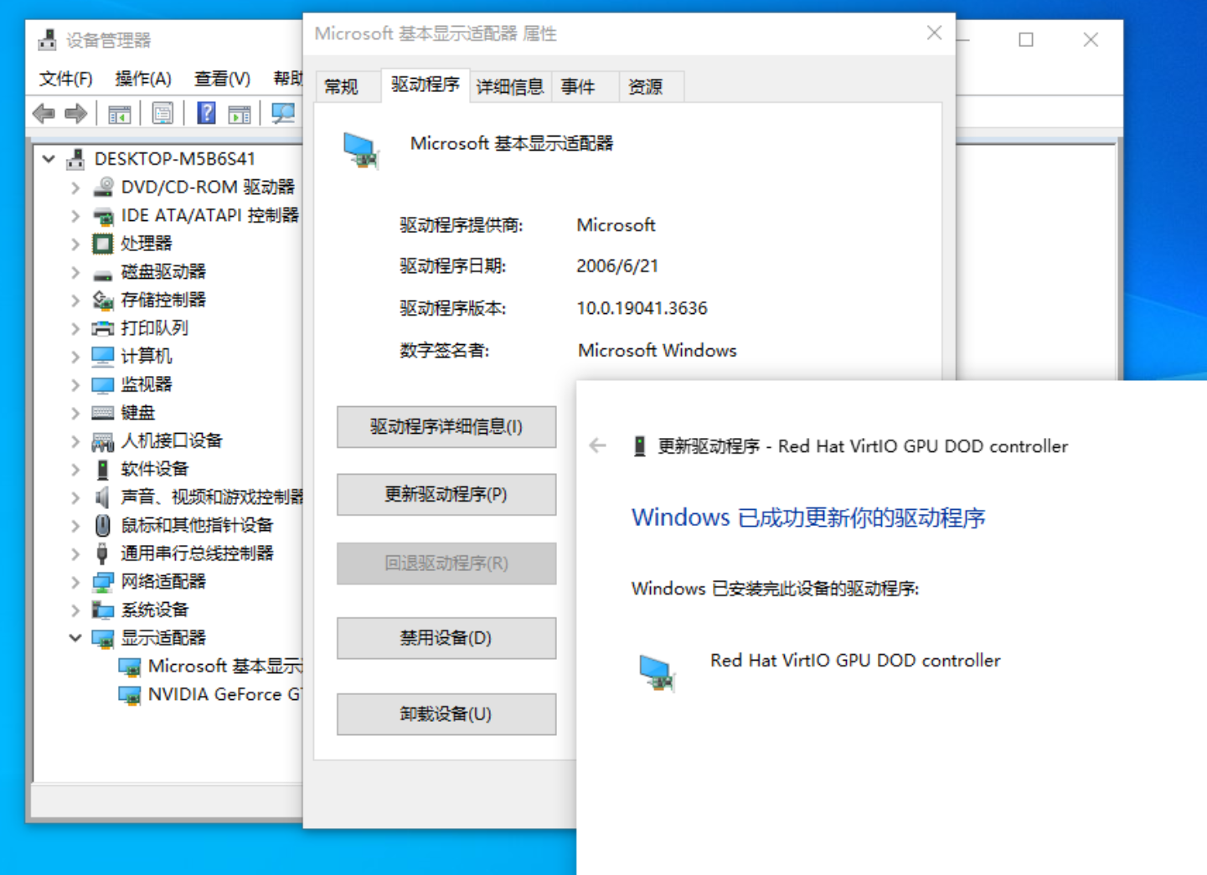The image size is (1207, 875).
Task: Click back arrow in update driver wizard
Action: pos(597,445)
